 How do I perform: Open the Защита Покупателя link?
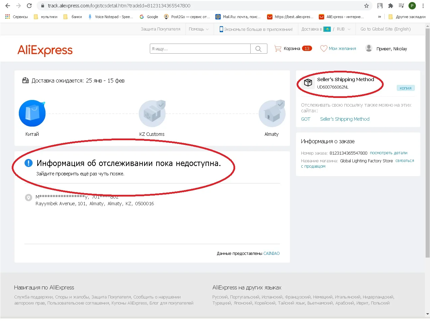point(161,29)
